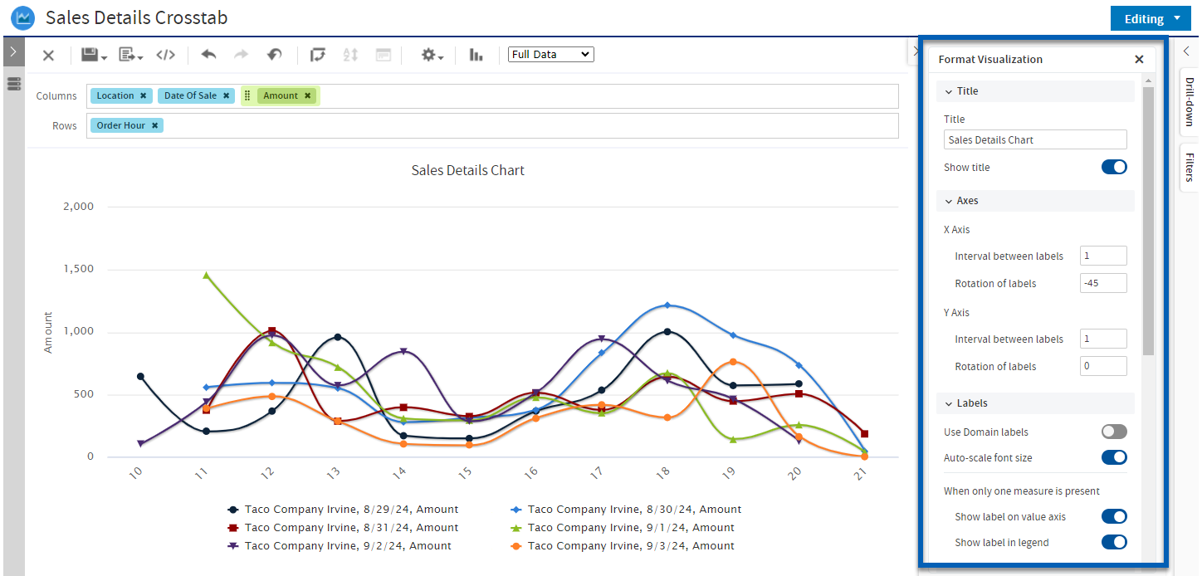Toggle 8/31/24 series in legend

(x=343, y=528)
